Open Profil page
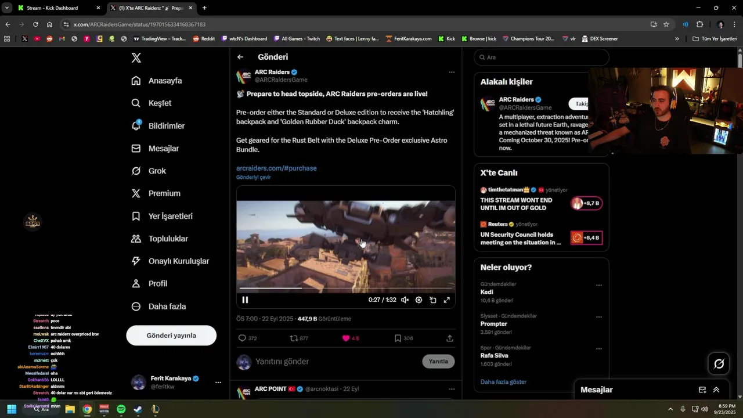The image size is (743, 418). coord(149,284)
